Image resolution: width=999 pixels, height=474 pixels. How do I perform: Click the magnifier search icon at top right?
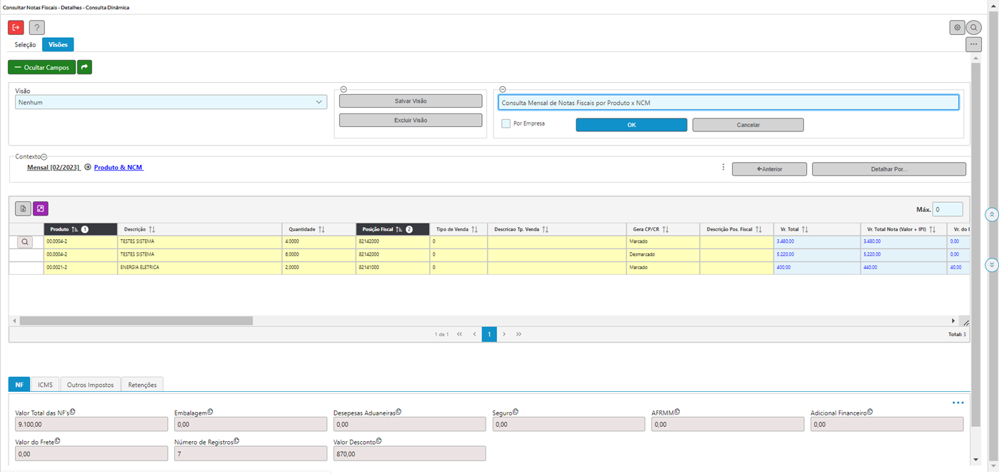click(973, 28)
